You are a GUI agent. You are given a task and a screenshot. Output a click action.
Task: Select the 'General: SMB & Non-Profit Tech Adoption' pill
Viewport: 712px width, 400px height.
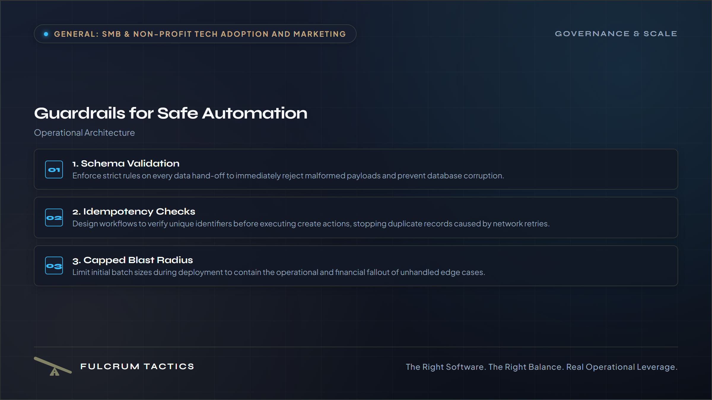[195, 34]
